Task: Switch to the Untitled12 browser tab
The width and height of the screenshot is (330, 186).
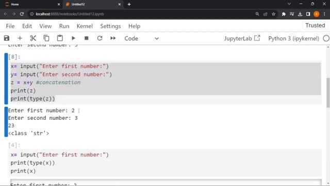Action: tap(93, 4)
